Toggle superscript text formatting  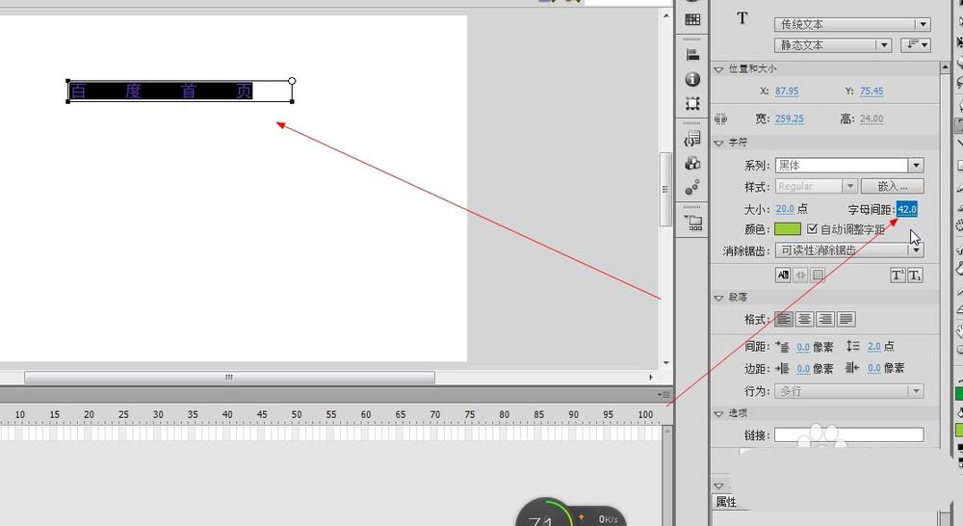[898, 276]
